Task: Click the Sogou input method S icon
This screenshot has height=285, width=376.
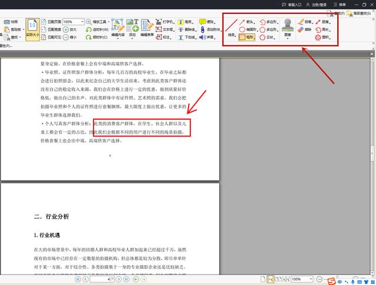Action: (x=331, y=281)
